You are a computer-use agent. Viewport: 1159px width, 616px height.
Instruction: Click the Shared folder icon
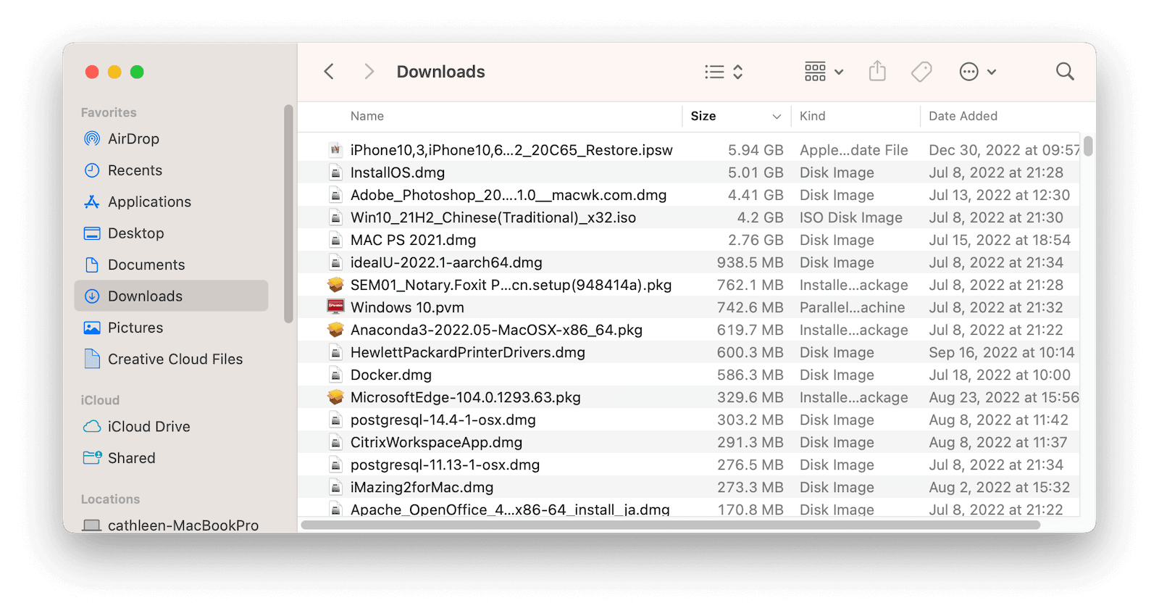pyautogui.click(x=92, y=457)
